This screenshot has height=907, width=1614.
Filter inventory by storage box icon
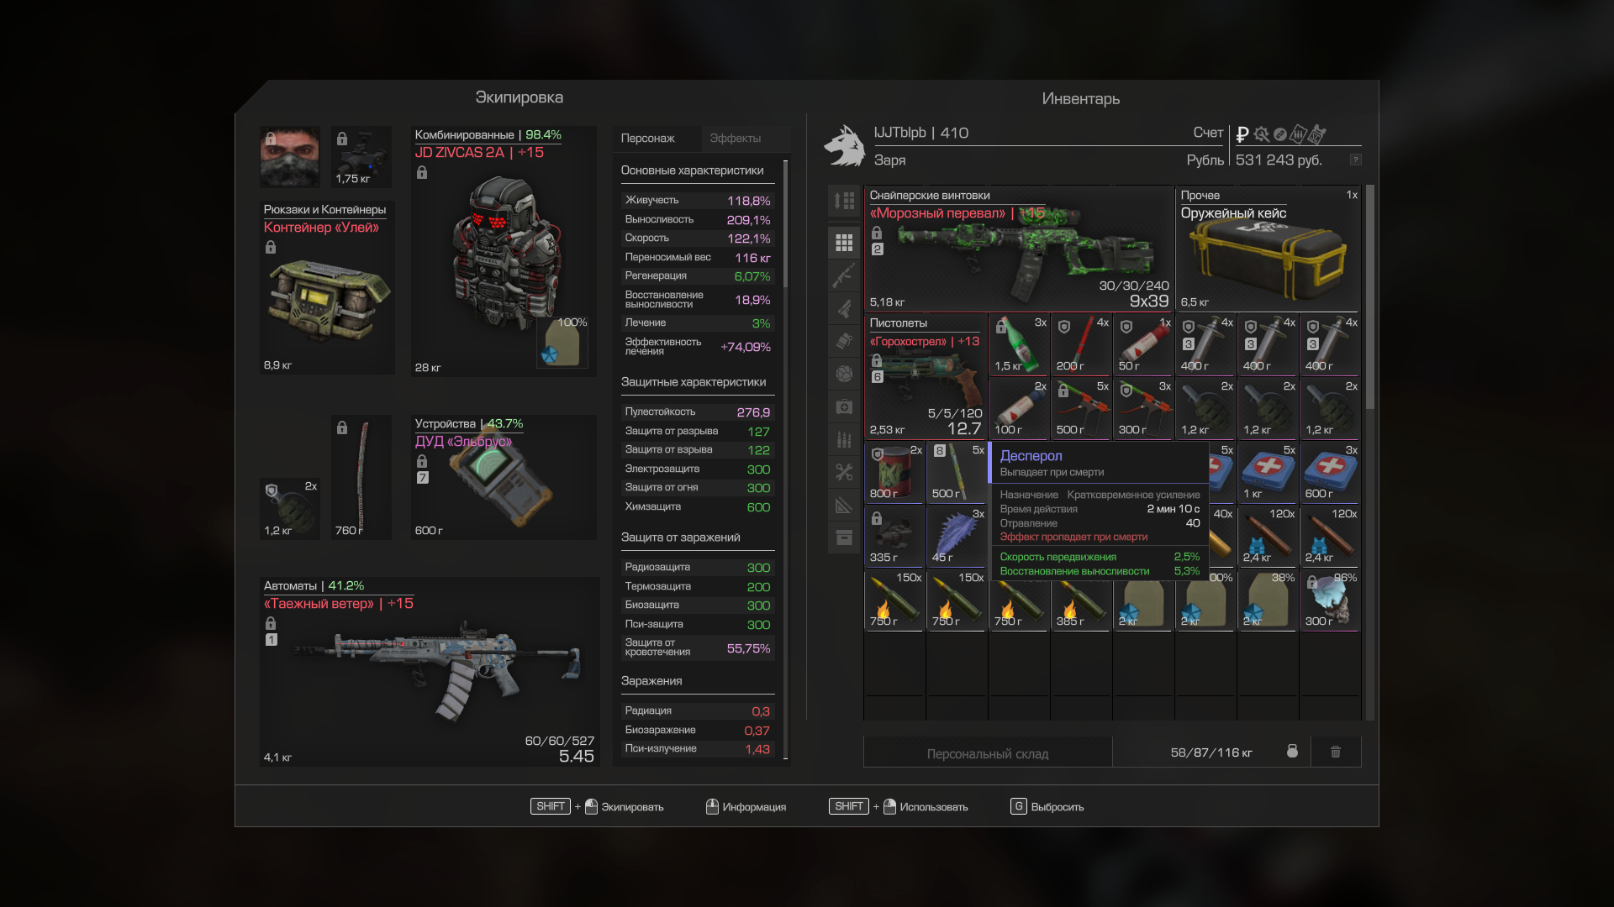click(844, 537)
